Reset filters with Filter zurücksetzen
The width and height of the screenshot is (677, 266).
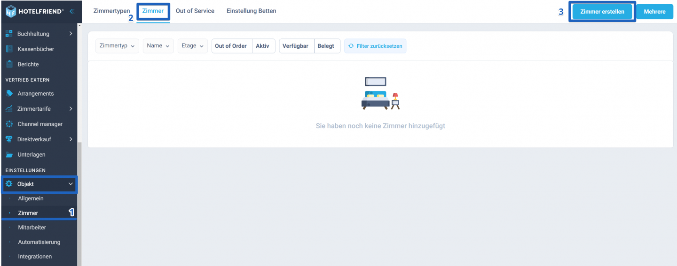click(x=375, y=46)
